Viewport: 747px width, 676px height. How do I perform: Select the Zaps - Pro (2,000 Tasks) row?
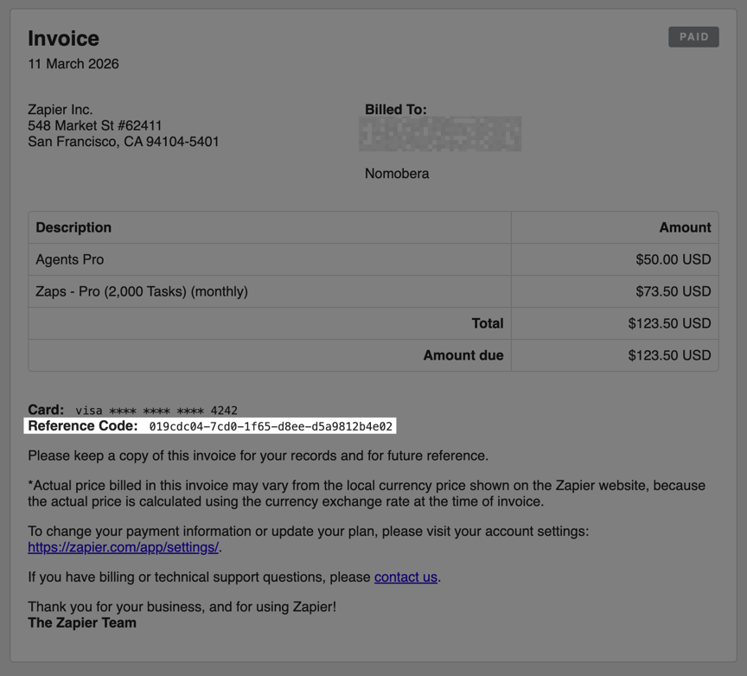[x=142, y=291]
